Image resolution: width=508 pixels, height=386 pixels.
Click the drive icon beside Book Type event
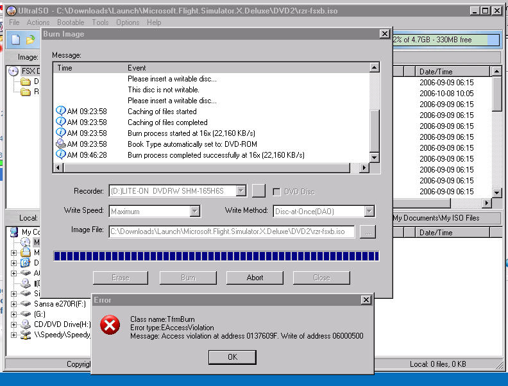[x=60, y=144]
